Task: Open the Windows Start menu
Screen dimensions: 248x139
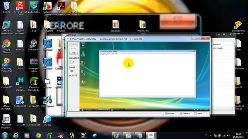Action: 5,136
